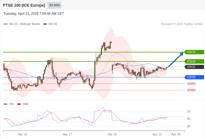Click the dark 10632 current price tag
Viewport: 205px width, 139px height.
[194, 67]
